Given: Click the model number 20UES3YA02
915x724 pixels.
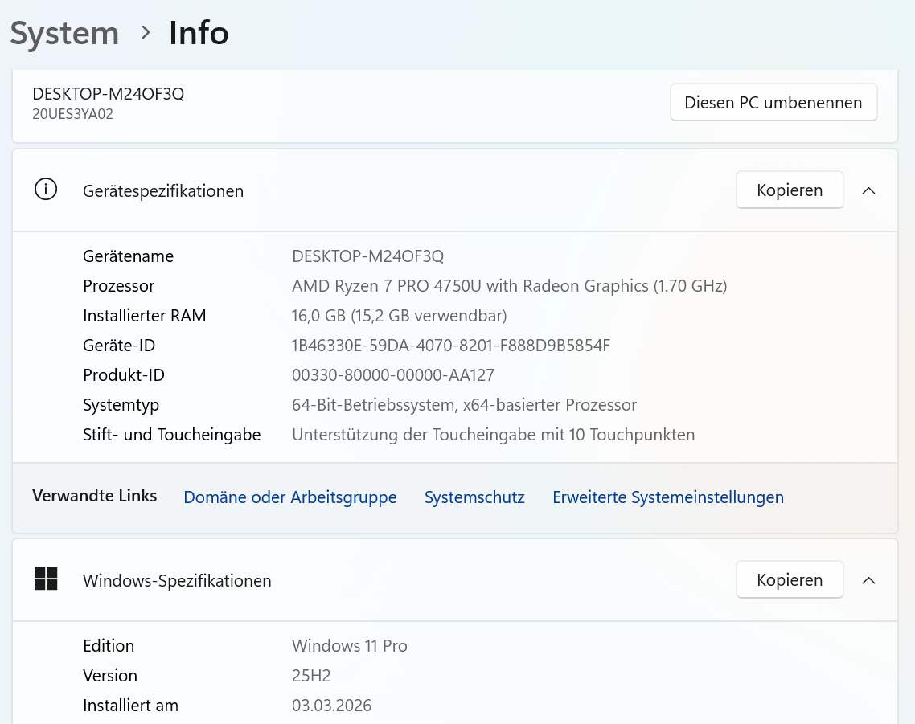Looking at the screenshot, I should point(73,114).
